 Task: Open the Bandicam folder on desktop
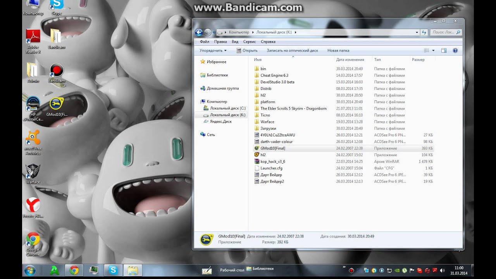(56, 39)
